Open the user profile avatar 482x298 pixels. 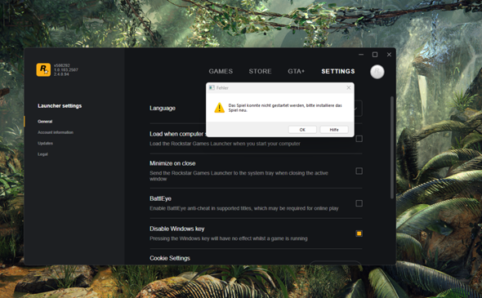coord(377,72)
